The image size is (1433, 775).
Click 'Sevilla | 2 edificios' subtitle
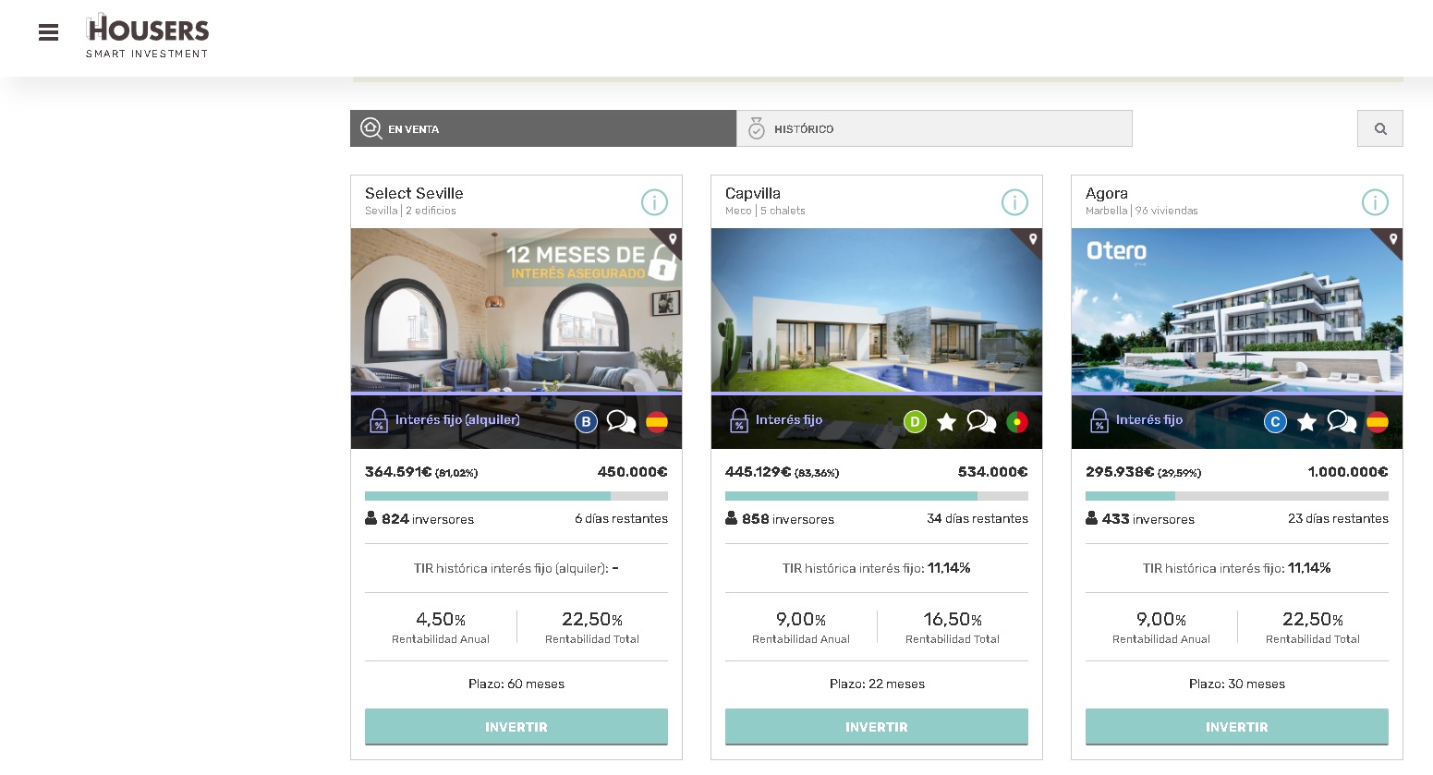tap(410, 211)
